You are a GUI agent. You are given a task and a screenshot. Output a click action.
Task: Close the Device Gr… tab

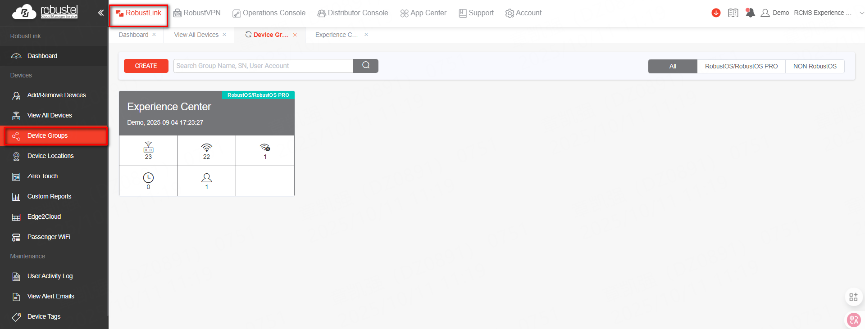pyautogui.click(x=295, y=35)
